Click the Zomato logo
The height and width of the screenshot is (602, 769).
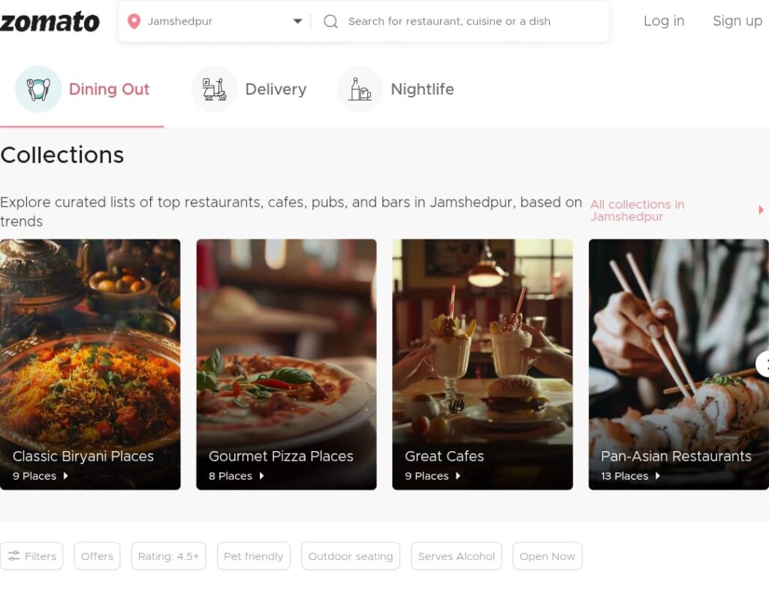50,22
